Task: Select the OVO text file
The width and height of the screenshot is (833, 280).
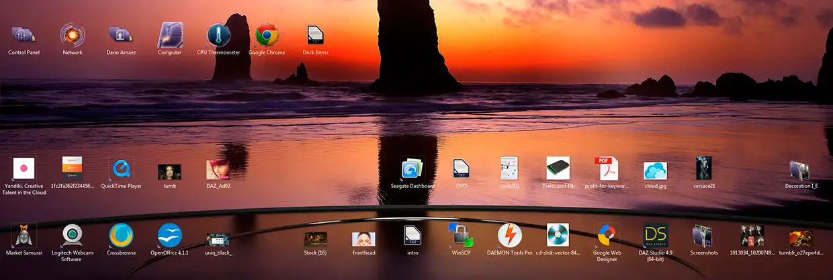Action: 461,169
